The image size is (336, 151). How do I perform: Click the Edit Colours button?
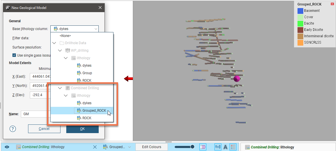151,147
